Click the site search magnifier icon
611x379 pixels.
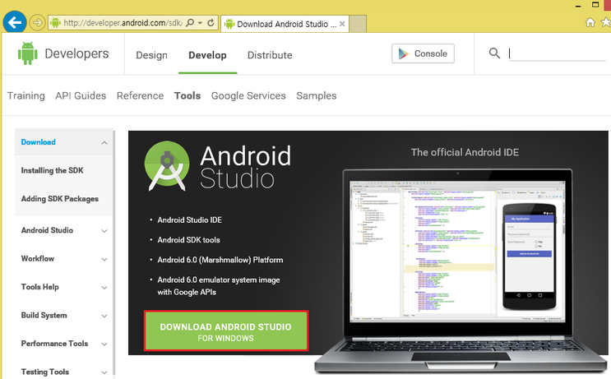tap(494, 53)
